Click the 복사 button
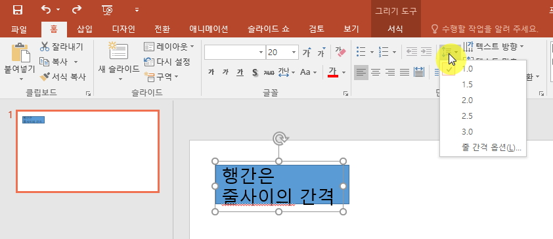553x239 pixels. tap(54, 62)
